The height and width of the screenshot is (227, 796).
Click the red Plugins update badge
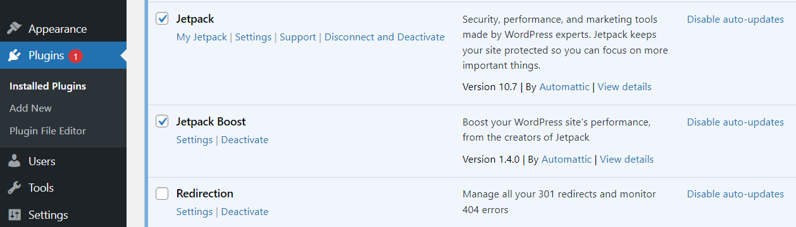75,56
